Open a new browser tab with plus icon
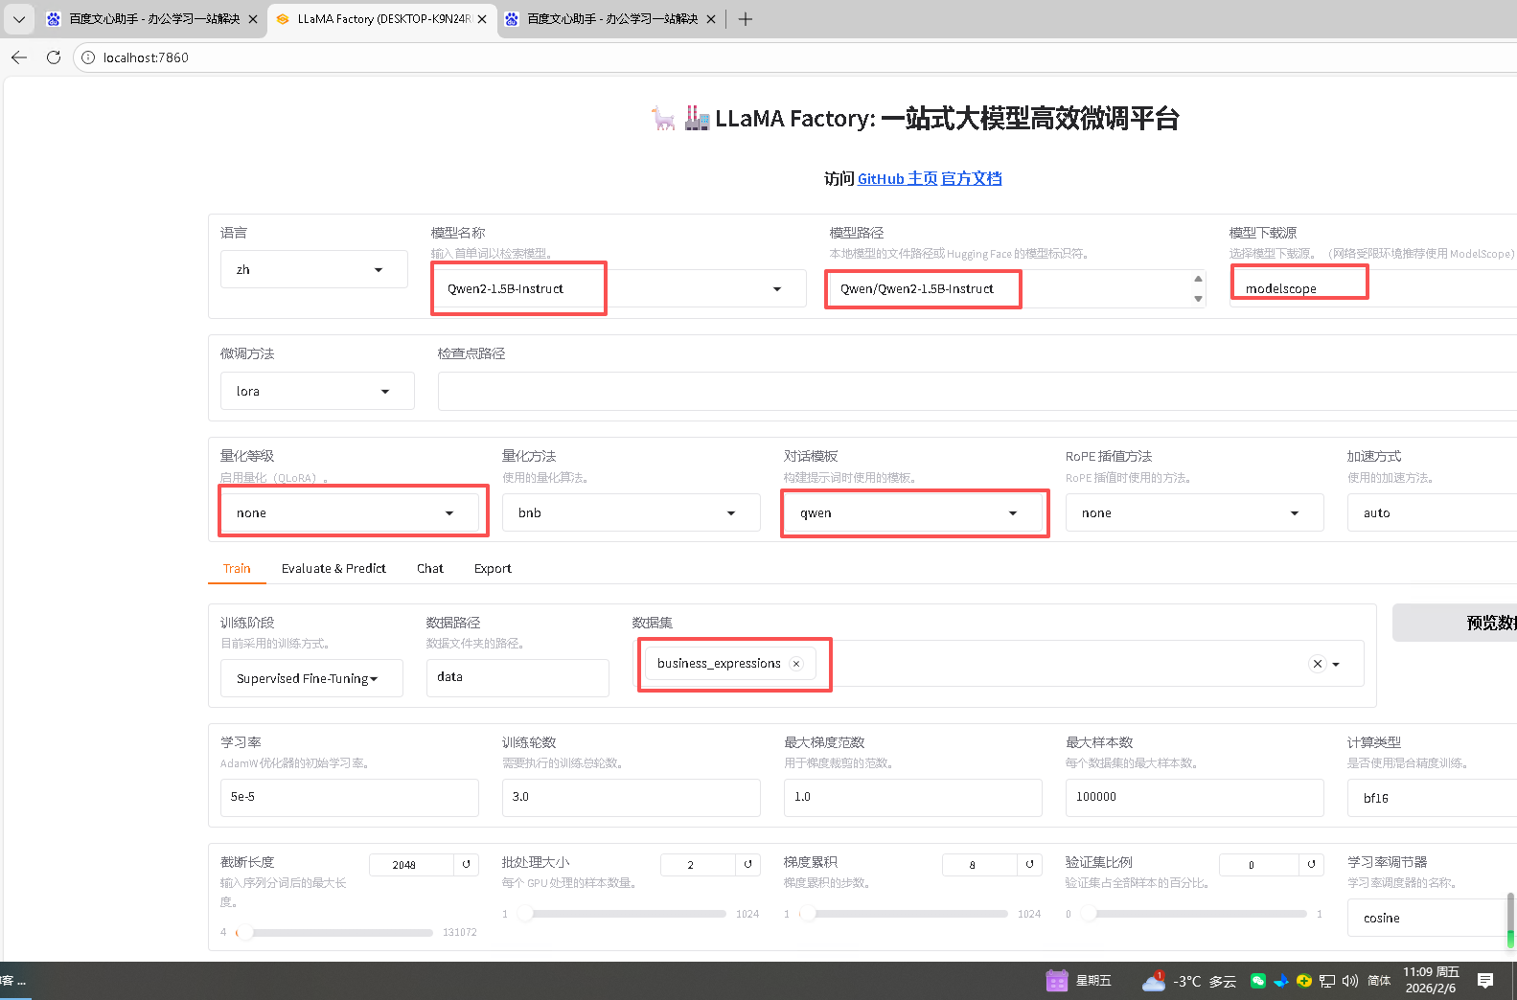The width and height of the screenshot is (1517, 1000). coord(746,19)
